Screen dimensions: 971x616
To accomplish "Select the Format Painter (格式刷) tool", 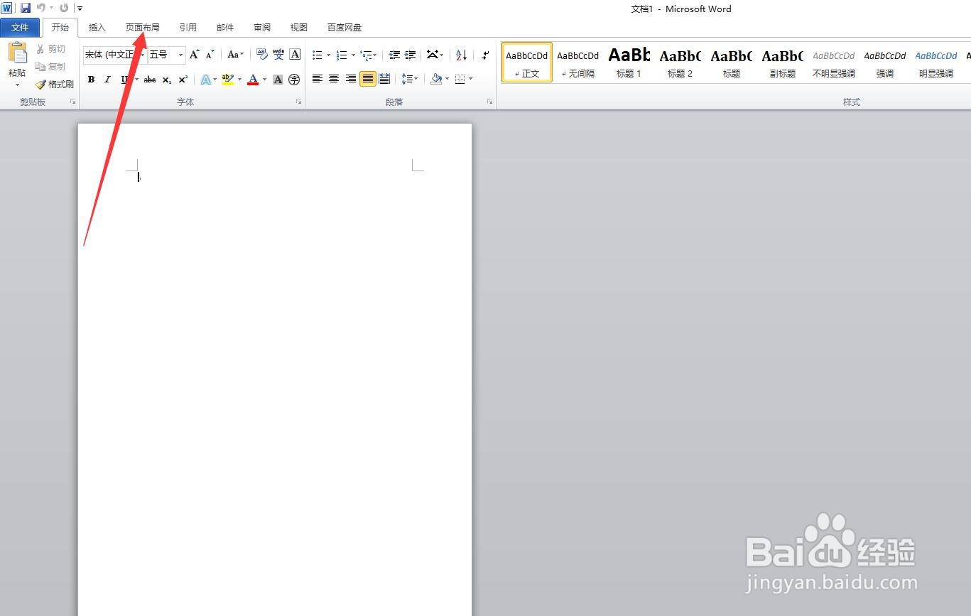I will [55, 84].
